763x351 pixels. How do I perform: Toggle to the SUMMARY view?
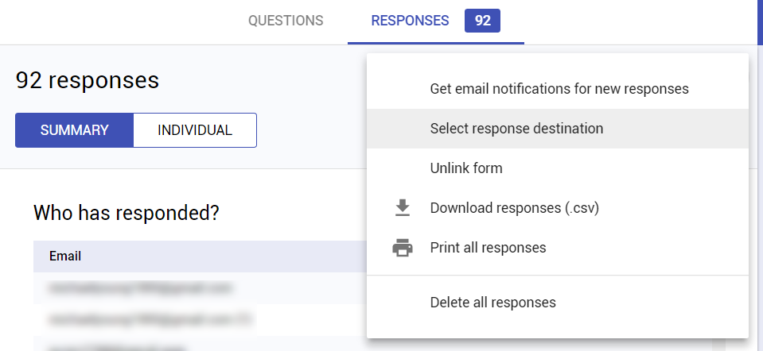(75, 130)
